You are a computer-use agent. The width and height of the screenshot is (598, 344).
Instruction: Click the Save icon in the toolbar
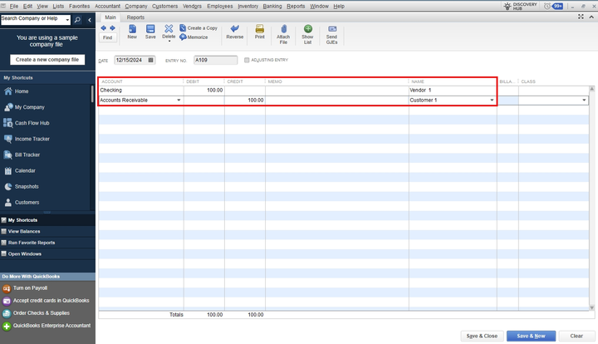tap(150, 29)
